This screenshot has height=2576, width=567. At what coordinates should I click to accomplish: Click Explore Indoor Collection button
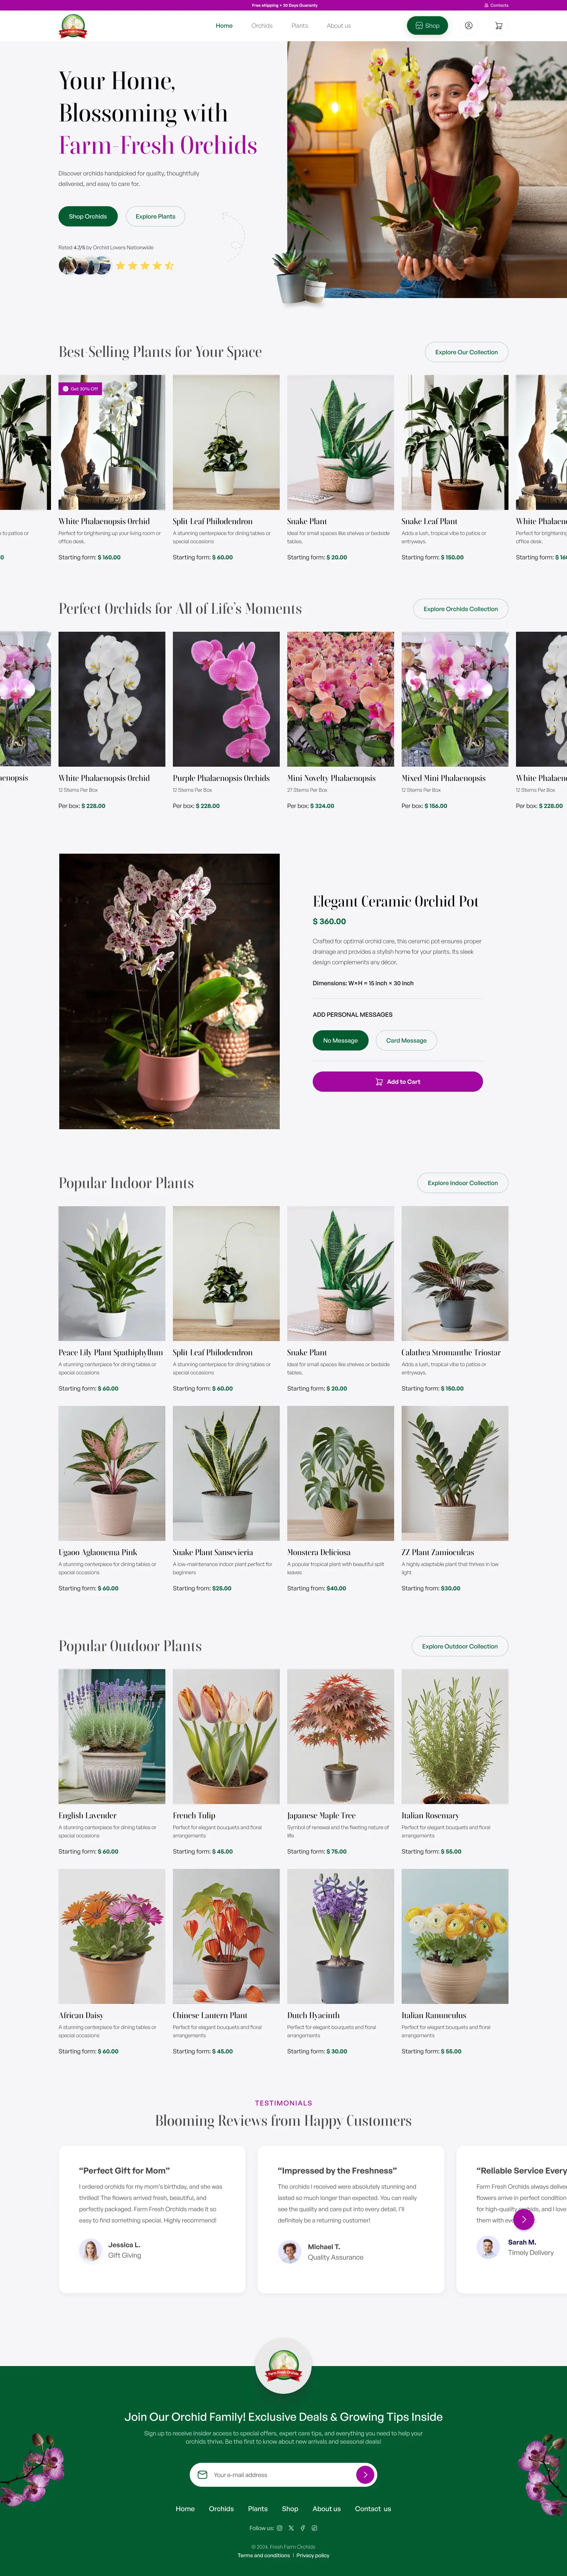click(x=463, y=1183)
